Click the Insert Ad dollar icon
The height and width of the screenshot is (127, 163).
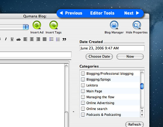(x=37, y=25)
